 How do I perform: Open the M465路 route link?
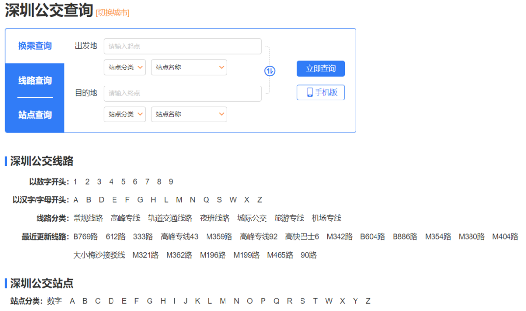pos(280,255)
